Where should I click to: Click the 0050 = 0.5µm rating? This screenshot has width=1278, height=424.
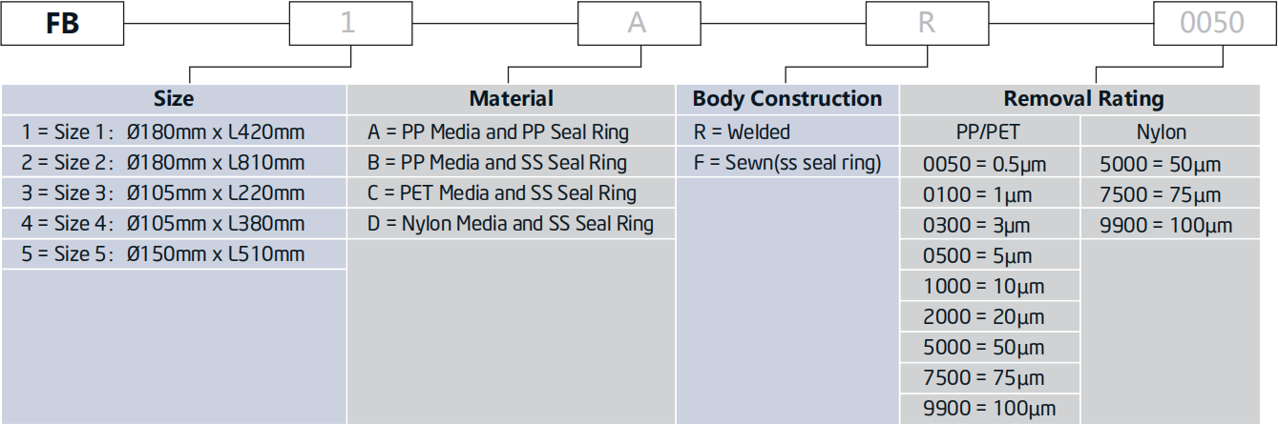pyautogui.click(x=985, y=164)
